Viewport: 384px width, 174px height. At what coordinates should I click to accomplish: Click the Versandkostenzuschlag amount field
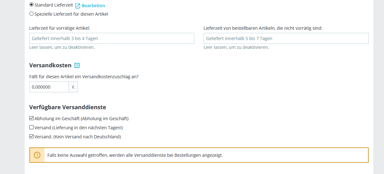[x=49, y=87]
